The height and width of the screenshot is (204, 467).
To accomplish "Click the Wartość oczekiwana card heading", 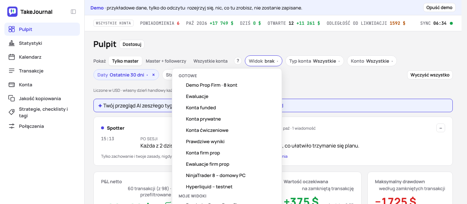I will point(306,181).
